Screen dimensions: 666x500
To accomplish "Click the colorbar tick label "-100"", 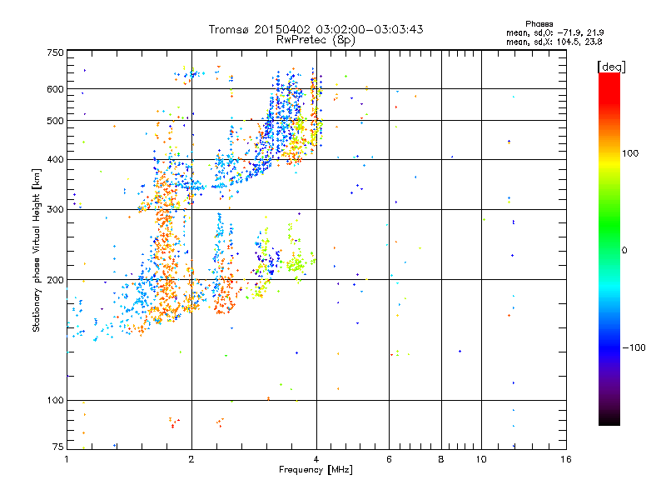I will click(634, 347).
